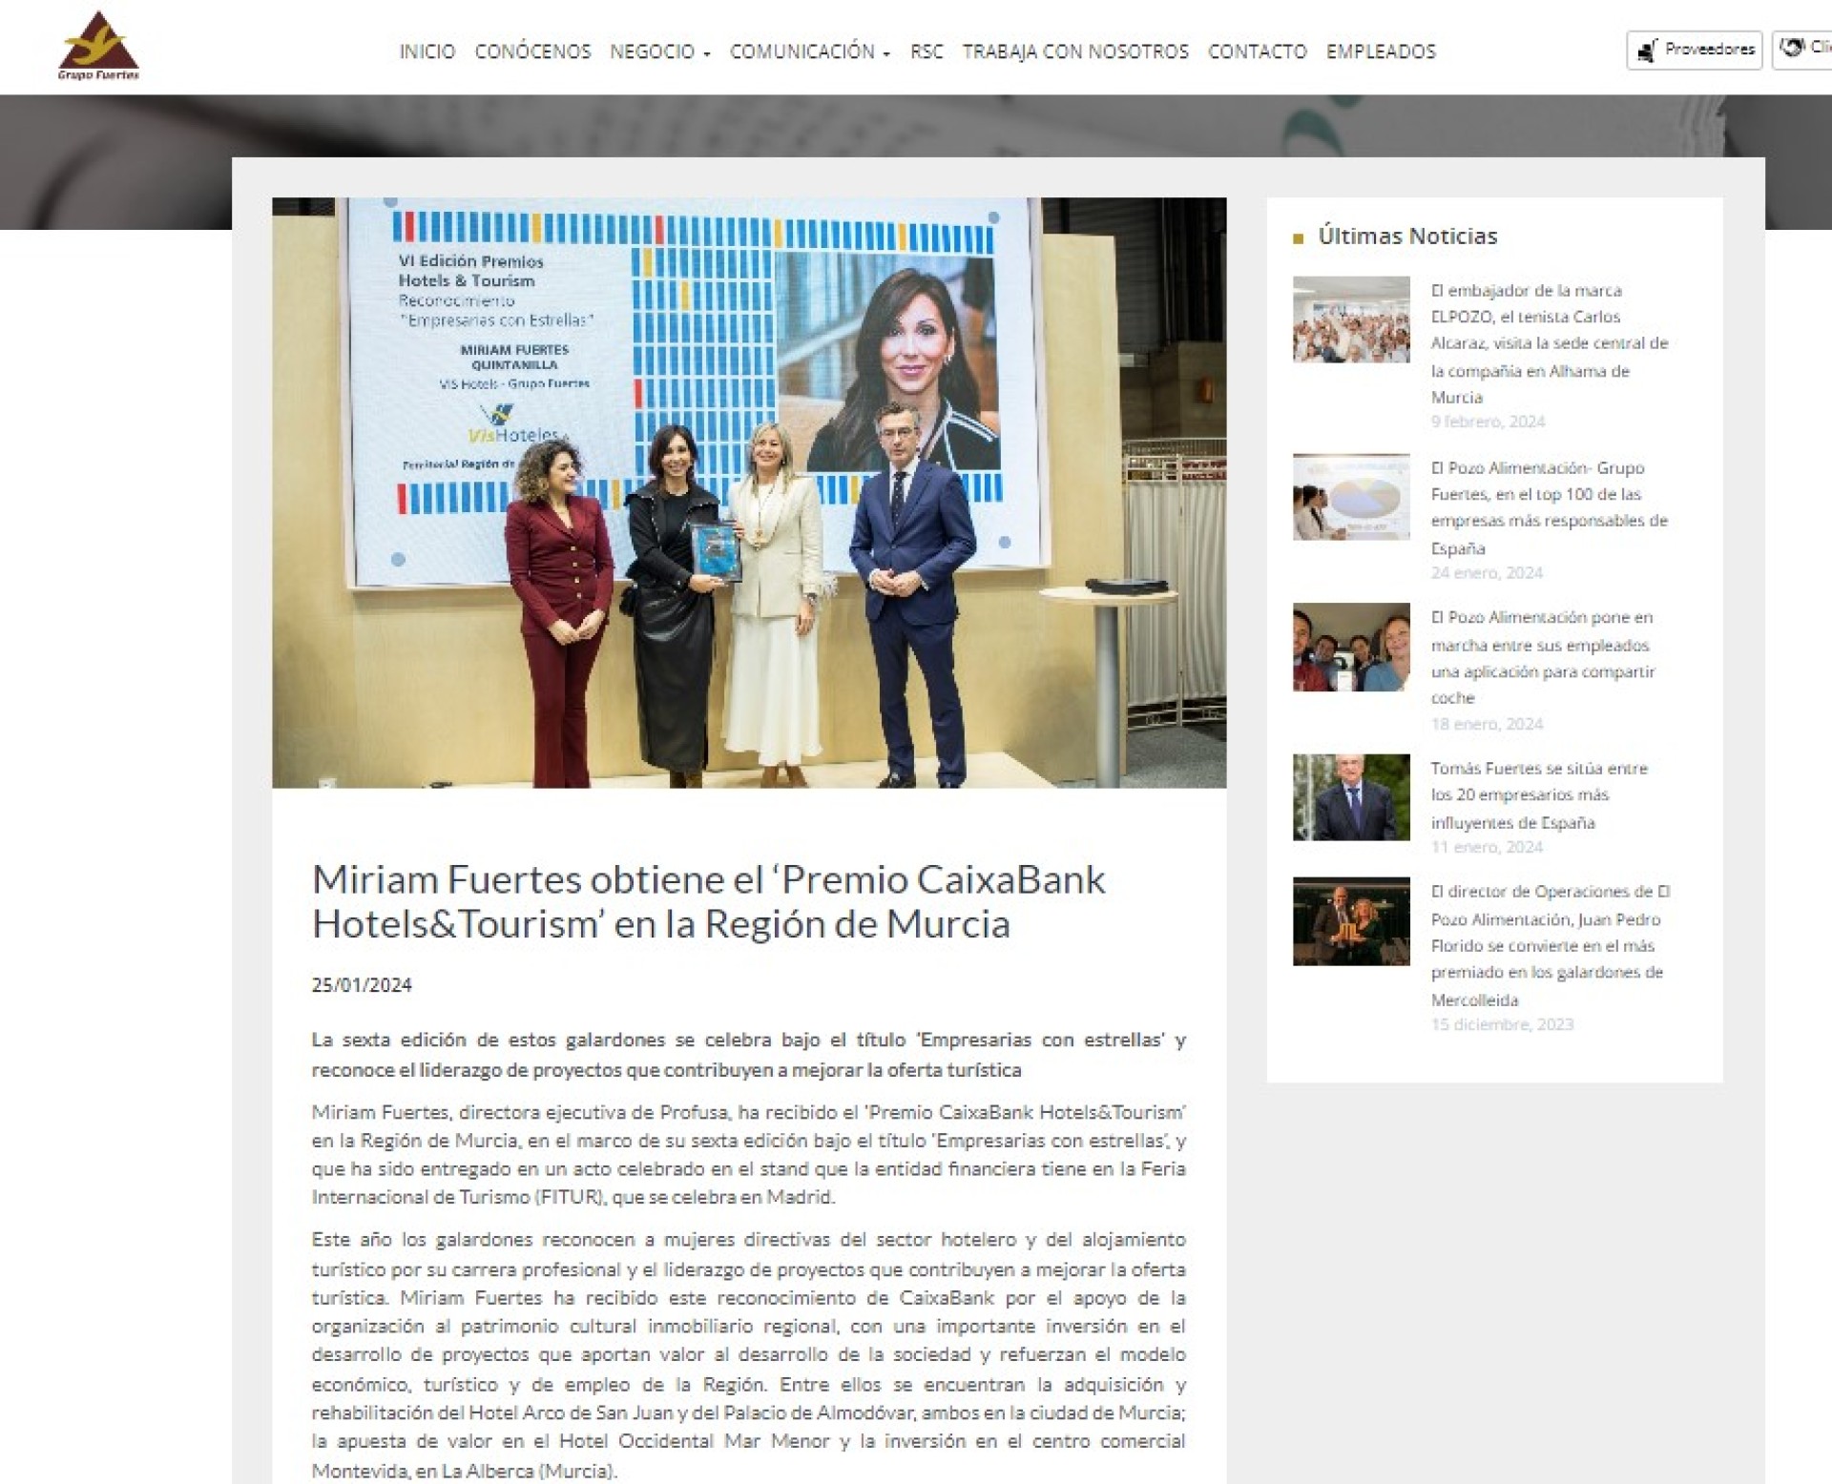1832x1484 pixels.
Task: Open Tomás Fuertes 20 empresarios influyentes news
Action: [1539, 794]
